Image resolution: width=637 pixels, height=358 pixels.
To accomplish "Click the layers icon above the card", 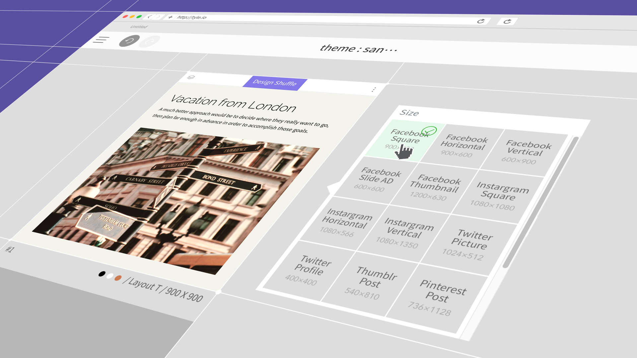I will pos(191,77).
